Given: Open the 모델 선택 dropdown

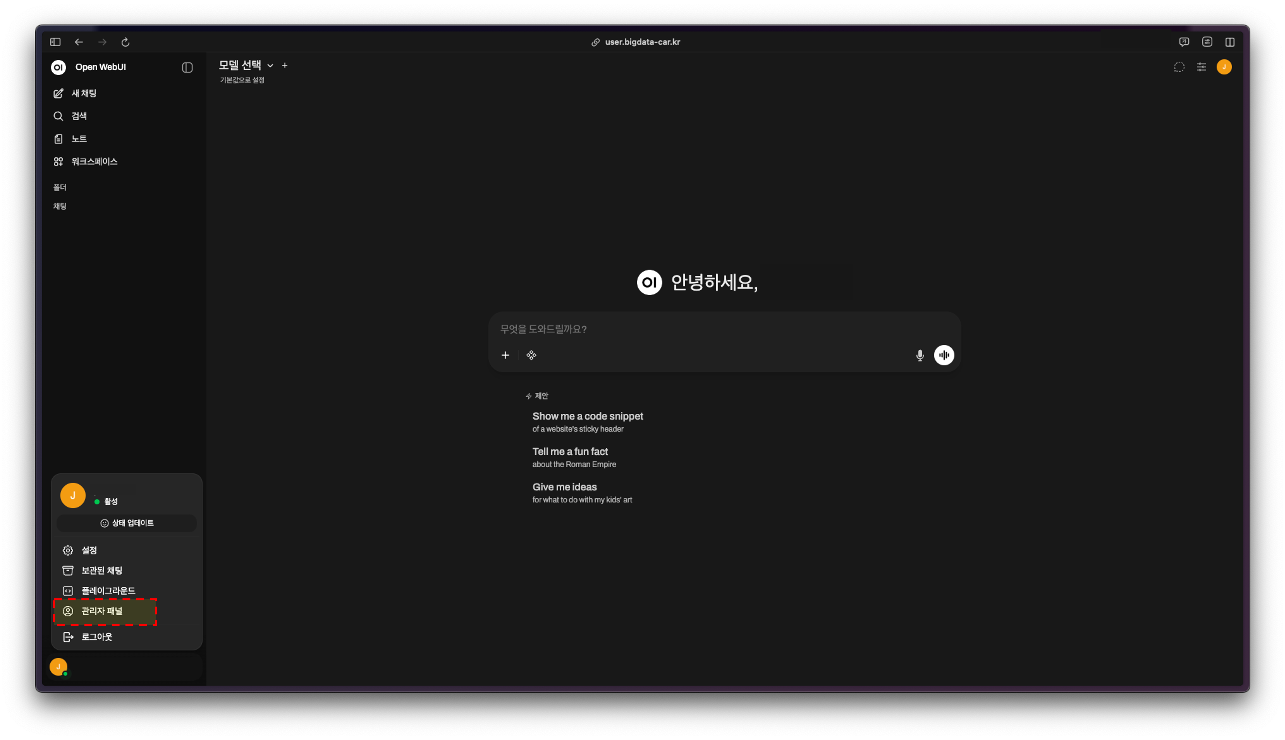Looking at the screenshot, I should tap(246, 65).
